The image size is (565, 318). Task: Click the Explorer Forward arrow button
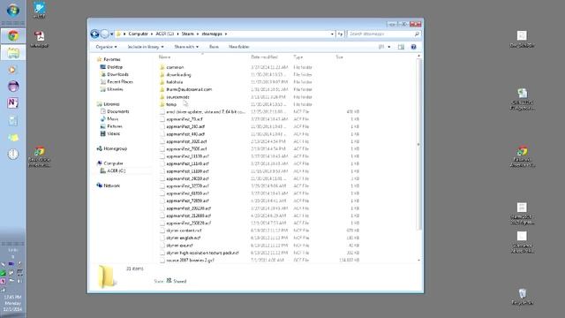104,34
